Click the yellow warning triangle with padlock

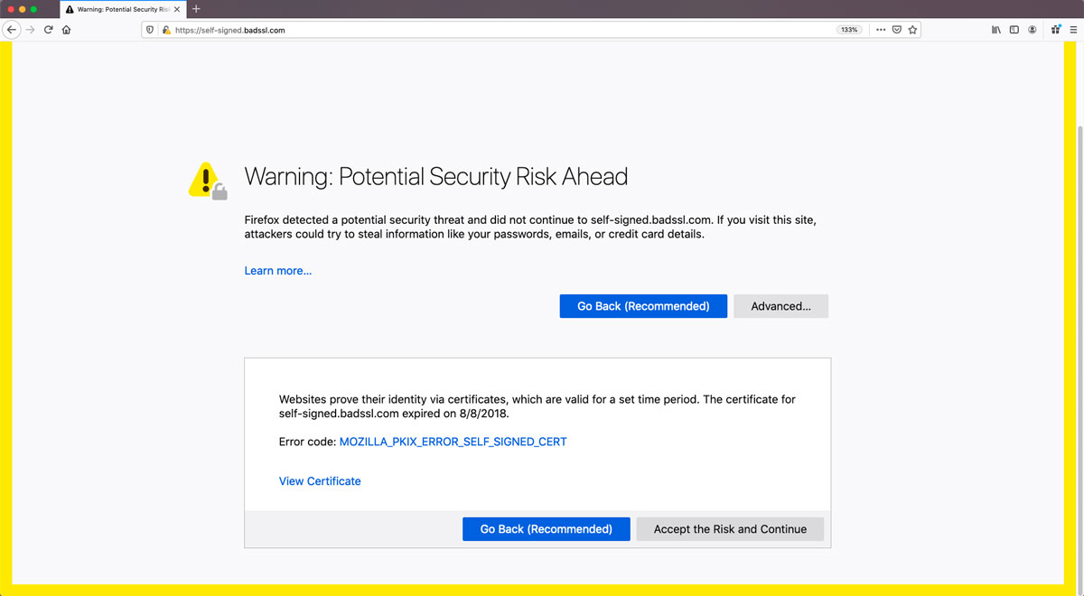point(207,181)
